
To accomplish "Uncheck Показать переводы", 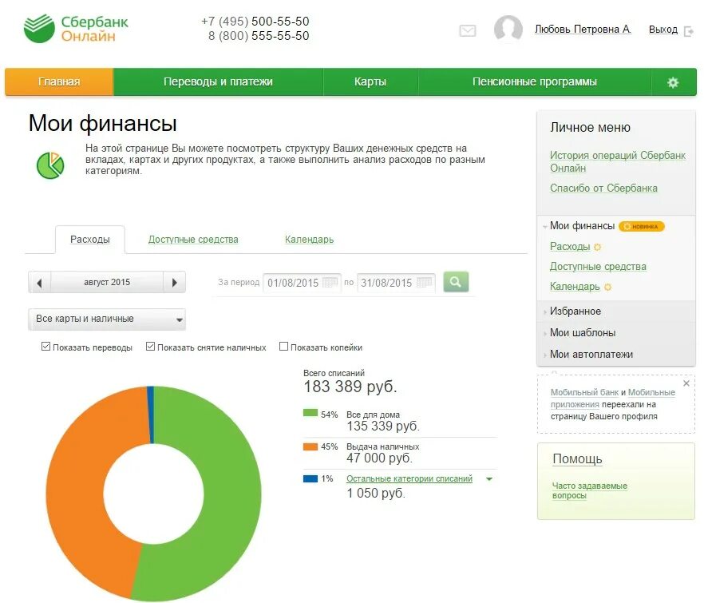I will pyautogui.click(x=45, y=346).
